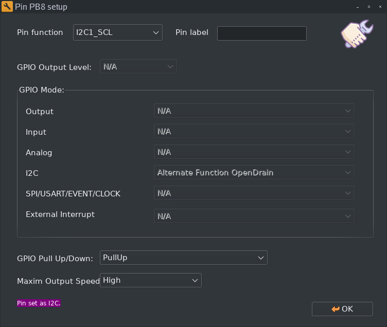The width and height of the screenshot is (387, 327).
Task: Open the Pin function dropdown showing I2C1_SCL
Action: pyautogui.click(x=117, y=32)
